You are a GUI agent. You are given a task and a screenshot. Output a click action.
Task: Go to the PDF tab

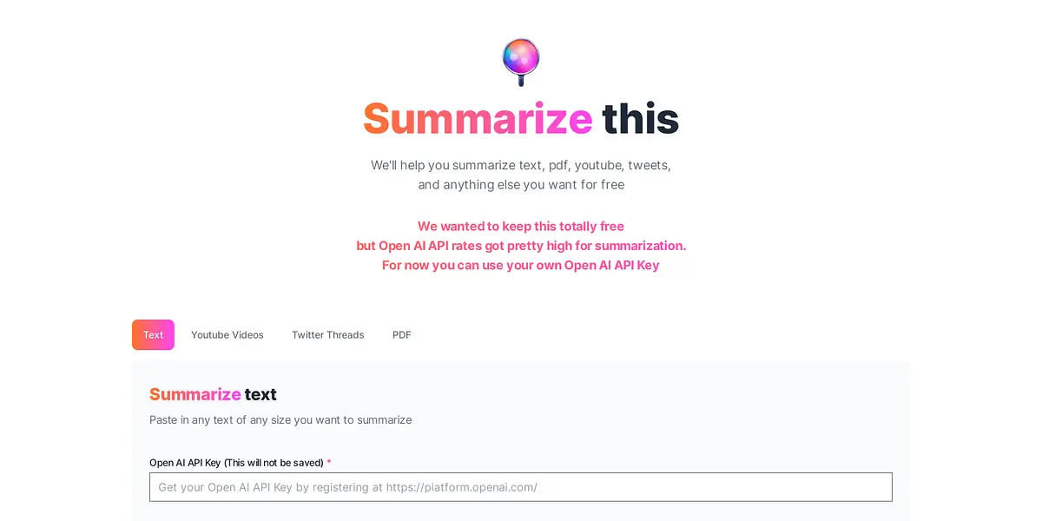401,335
